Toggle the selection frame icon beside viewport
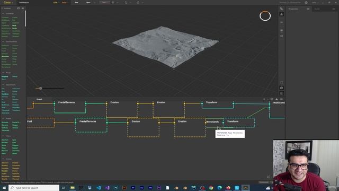Screen dimensions: 339x191 tap(281, 83)
